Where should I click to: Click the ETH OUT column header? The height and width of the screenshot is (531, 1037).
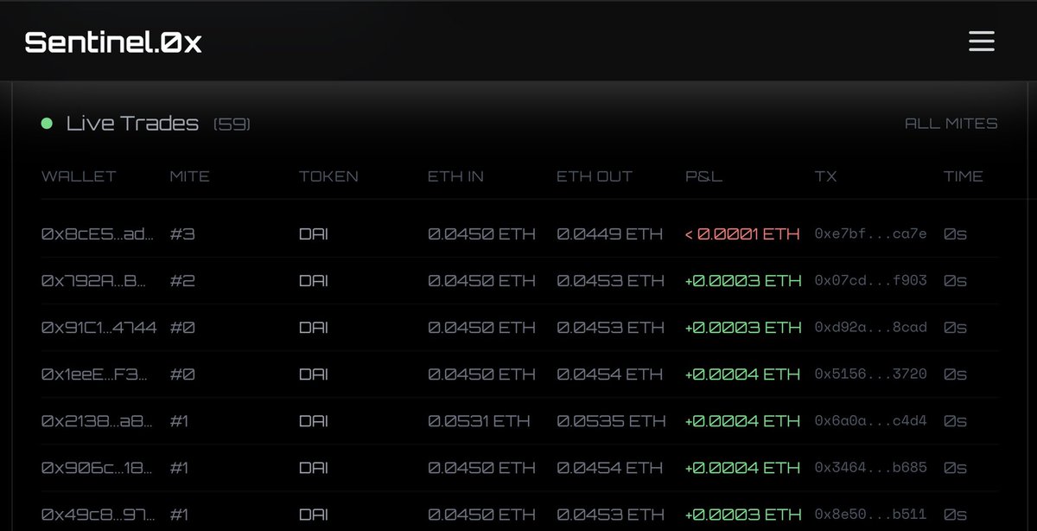[x=595, y=176]
